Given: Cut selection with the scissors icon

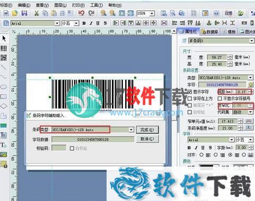Looking at the screenshot, I should [37, 13].
